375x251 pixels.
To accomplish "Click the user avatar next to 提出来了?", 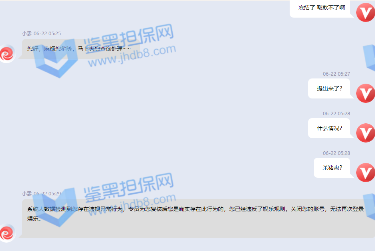I will pos(365,93).
